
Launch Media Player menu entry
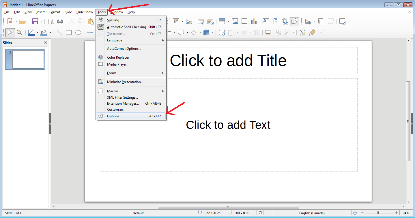click(x=131, y=64)
